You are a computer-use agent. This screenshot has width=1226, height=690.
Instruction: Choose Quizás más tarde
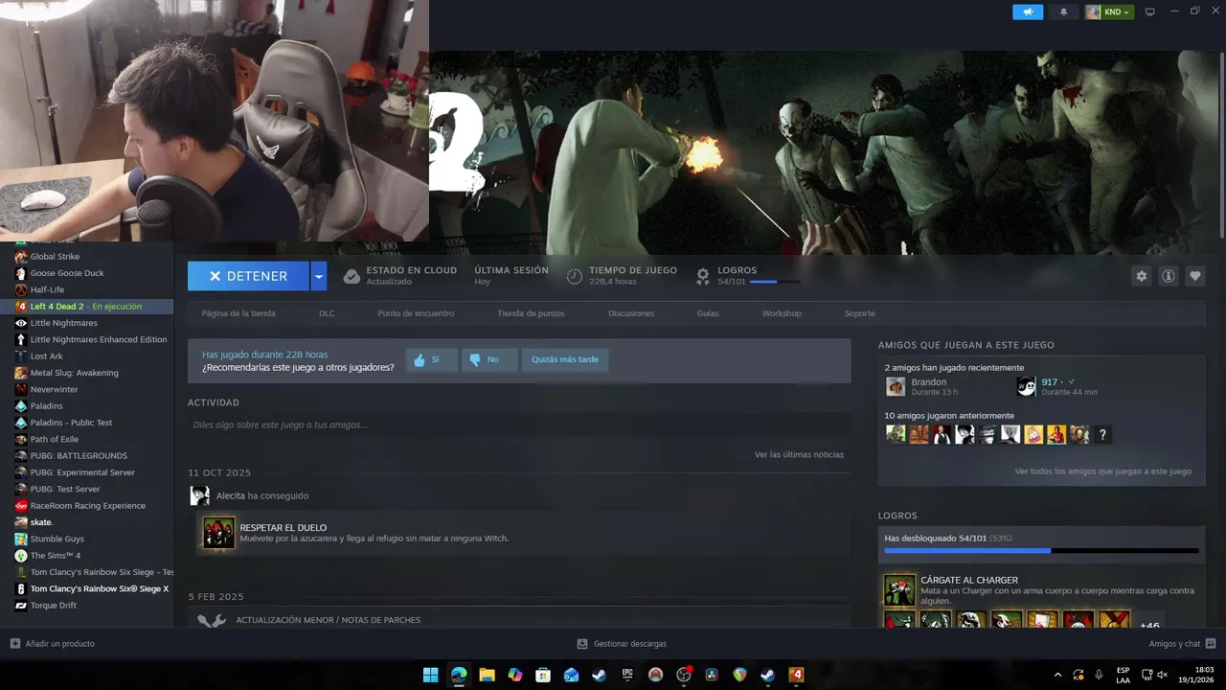coord(565,360)
